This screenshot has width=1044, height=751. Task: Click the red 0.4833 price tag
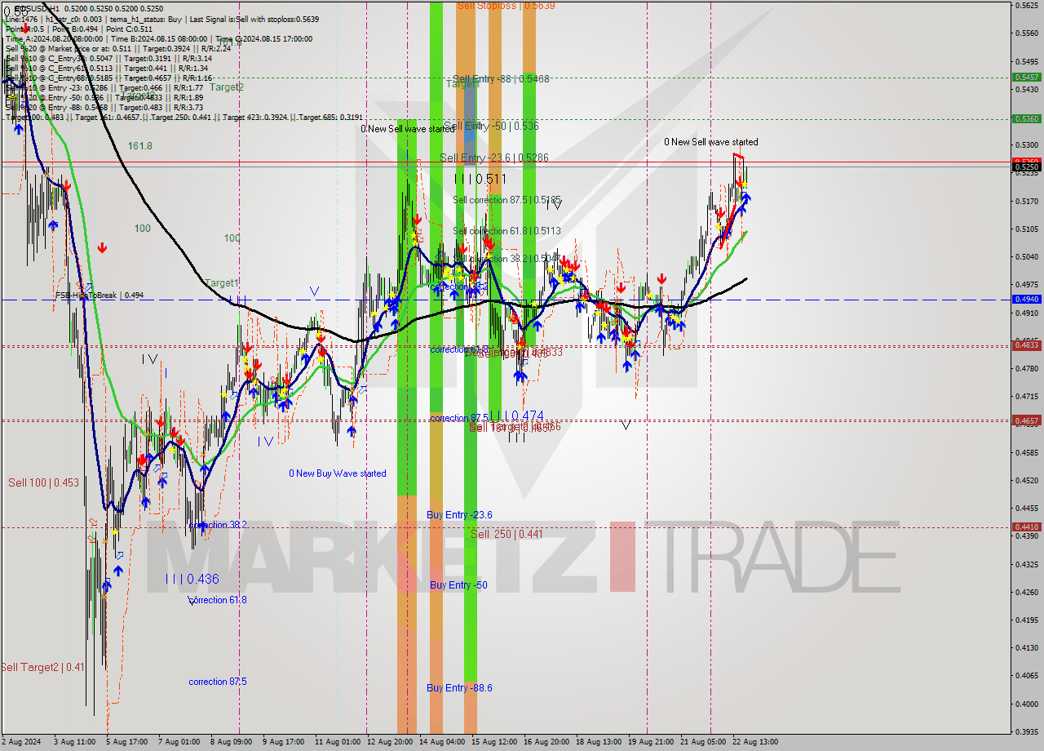(1026, 344)
